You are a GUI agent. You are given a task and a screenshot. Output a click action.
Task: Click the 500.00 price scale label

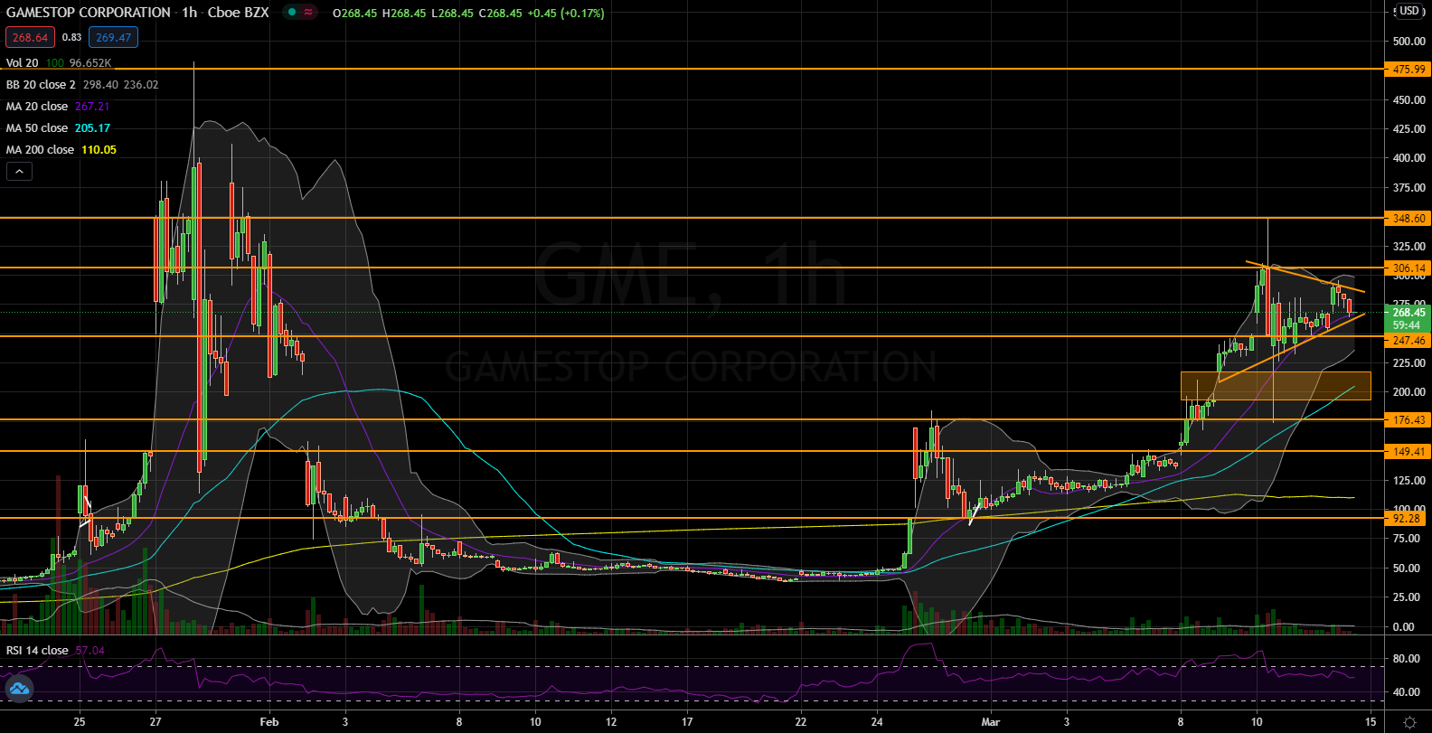click(1409, 42)
